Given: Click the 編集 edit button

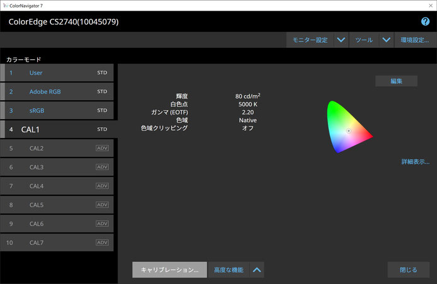Looking at the screenshot, I should pos(396,81).
